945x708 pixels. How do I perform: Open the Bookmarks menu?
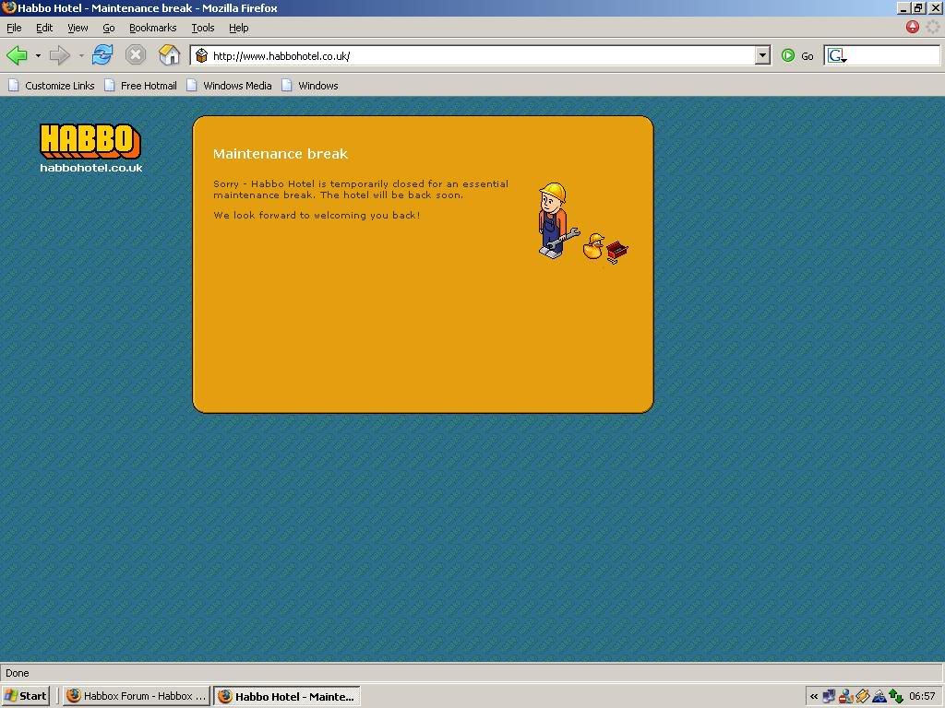coord(152,28)
